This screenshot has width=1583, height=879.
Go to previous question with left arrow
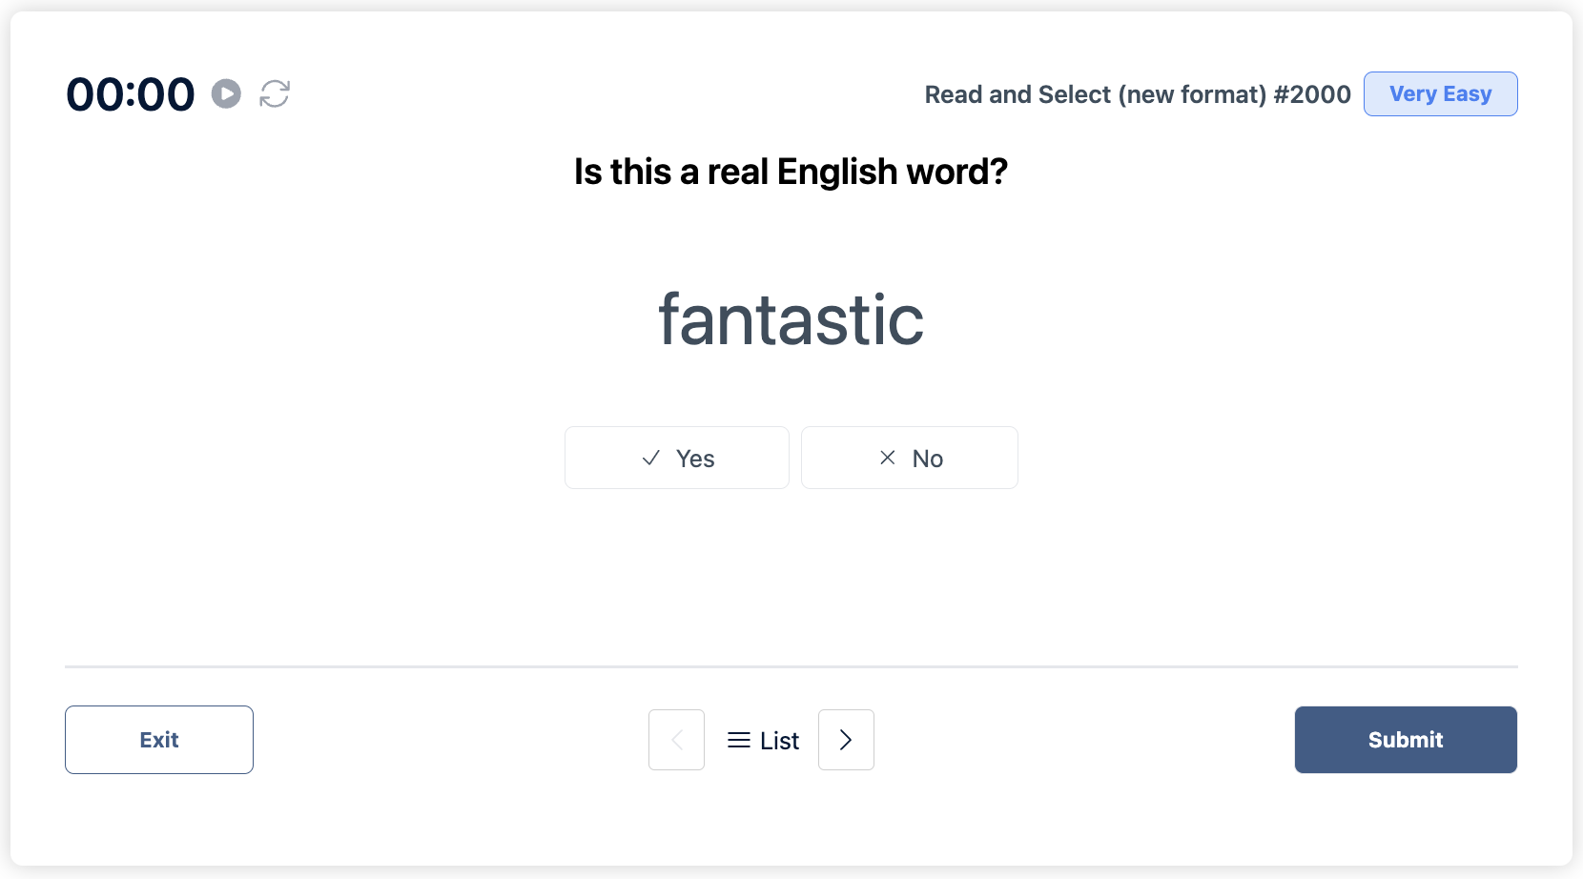[676, 740]
